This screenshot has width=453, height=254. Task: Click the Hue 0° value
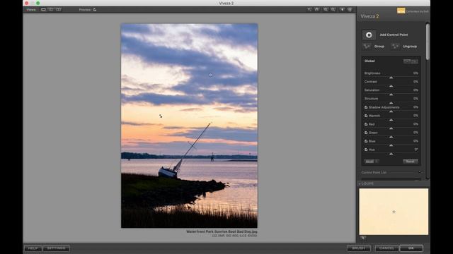click(x=416, y=150)
